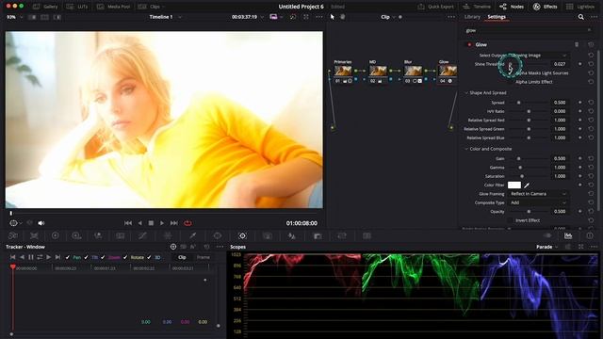Open the Media Pool panel
603x339 pixels.
113,7
